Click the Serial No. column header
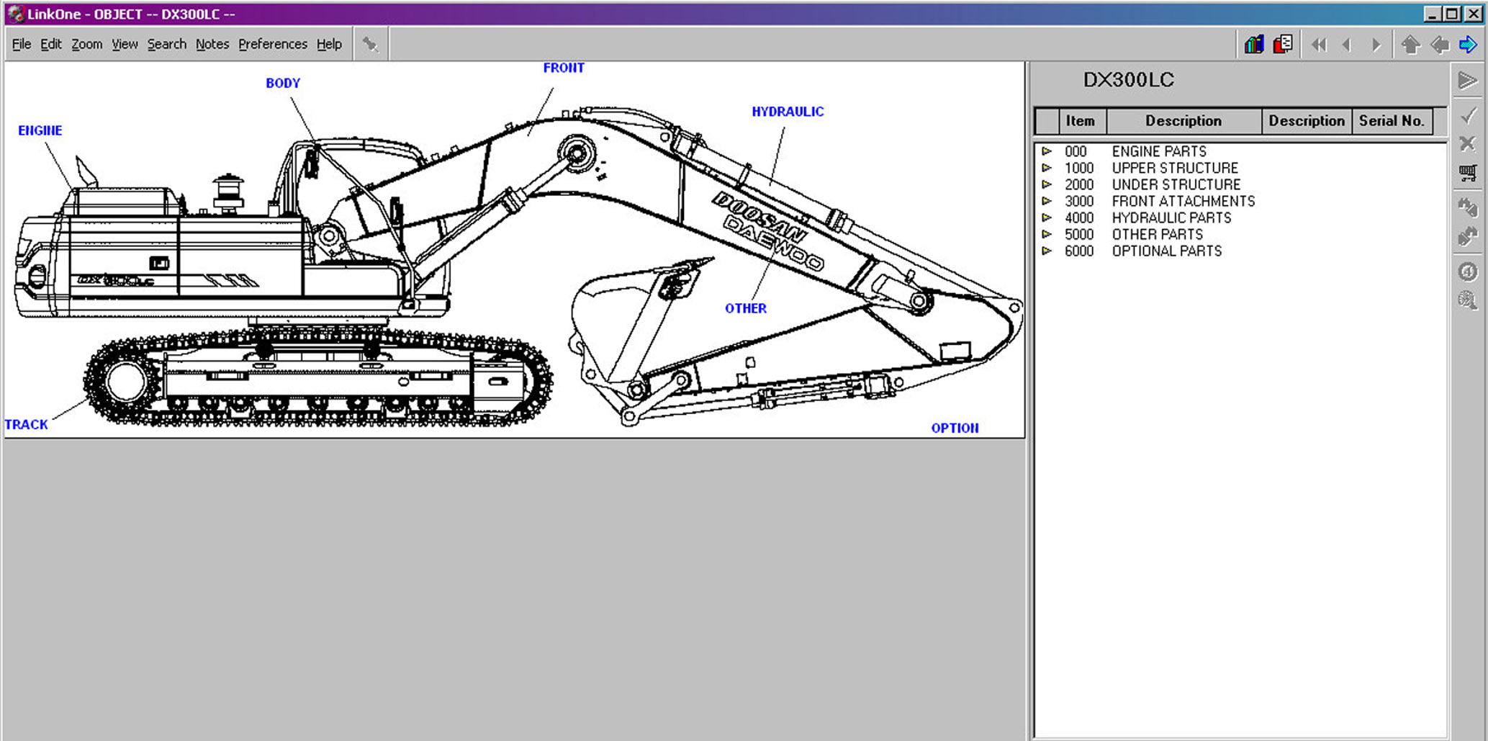This screenshot has width=1488, height=741. [1391, 121]
